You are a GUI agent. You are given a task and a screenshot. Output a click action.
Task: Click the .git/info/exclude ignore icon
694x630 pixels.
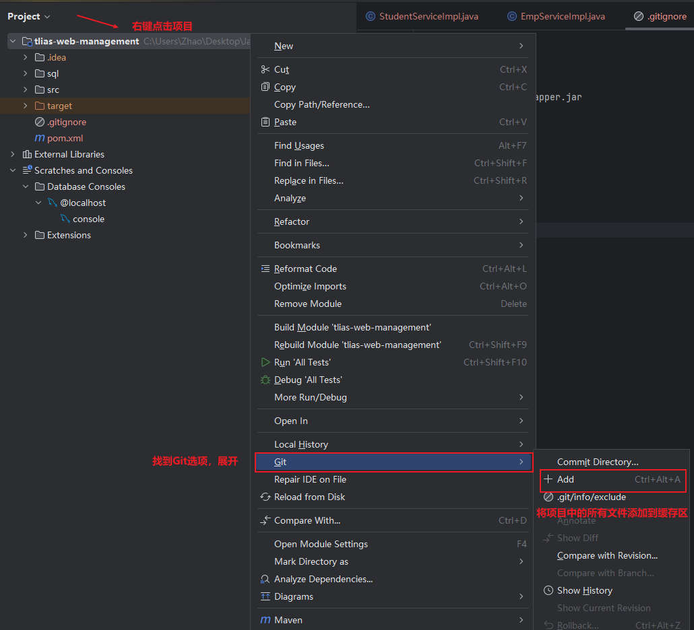pyautogui.click(x=548, y=497)
